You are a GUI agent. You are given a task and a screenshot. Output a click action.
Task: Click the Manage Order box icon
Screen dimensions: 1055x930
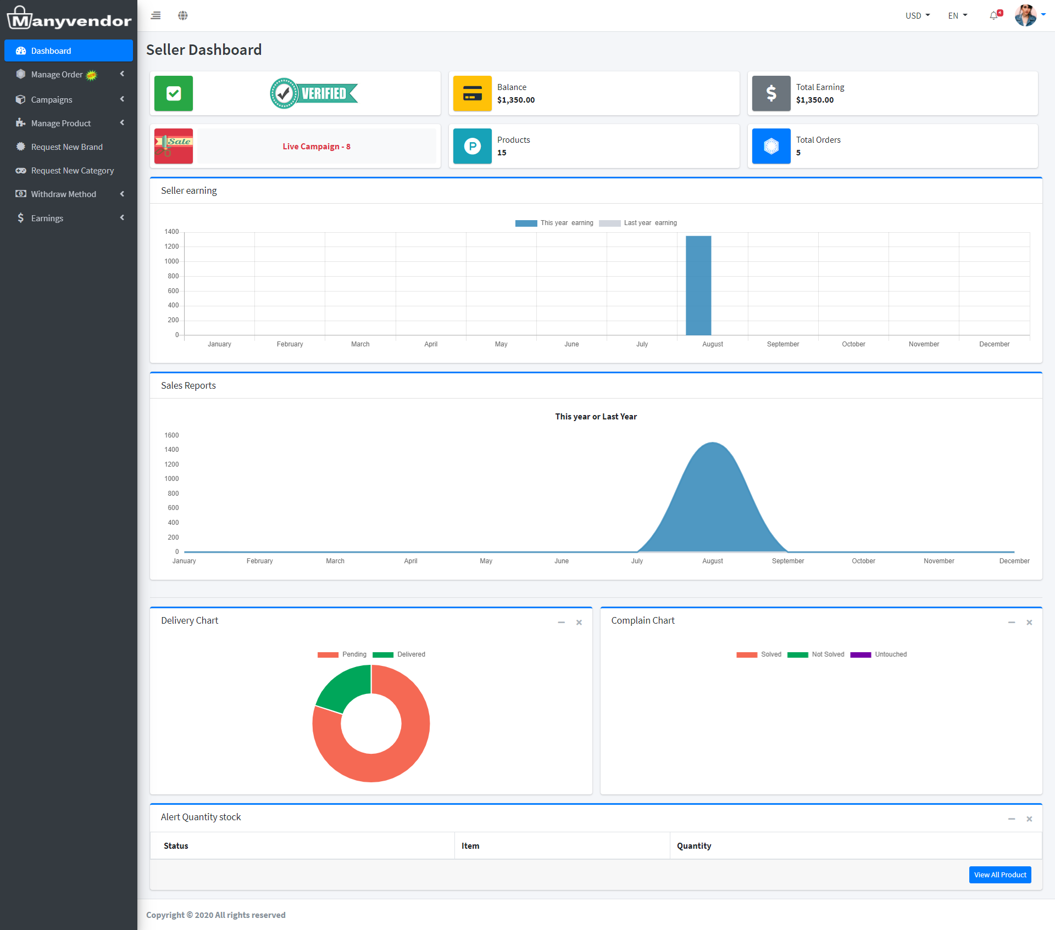pyautogui.click(x=21, y=74)
